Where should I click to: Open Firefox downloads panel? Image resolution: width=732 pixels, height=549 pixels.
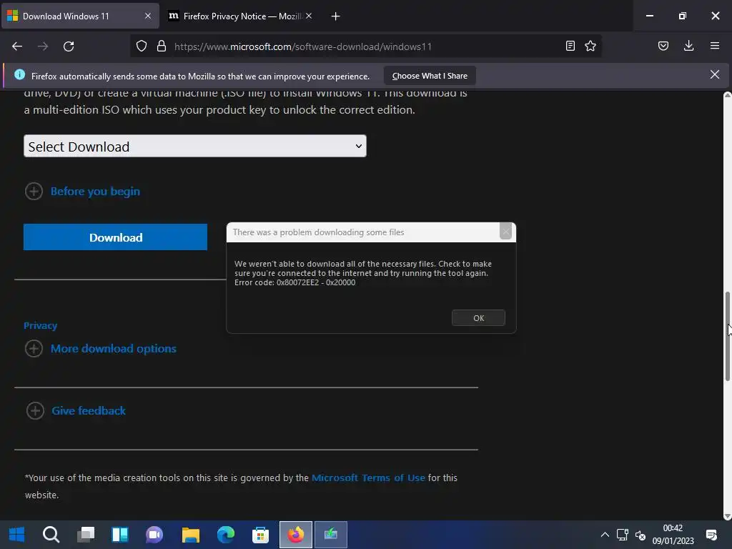pyautogui.click(x=688, y=46)
